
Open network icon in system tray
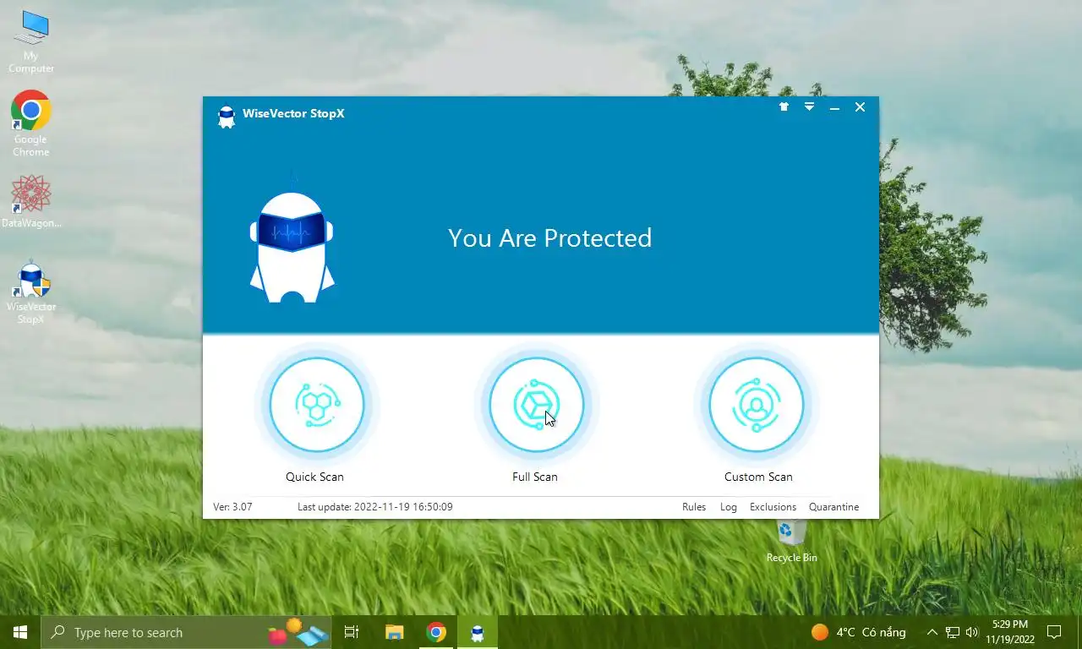pos(953,632)
